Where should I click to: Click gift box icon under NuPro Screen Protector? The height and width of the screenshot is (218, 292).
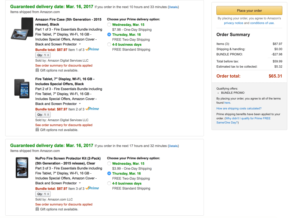[x=37, y=209]
